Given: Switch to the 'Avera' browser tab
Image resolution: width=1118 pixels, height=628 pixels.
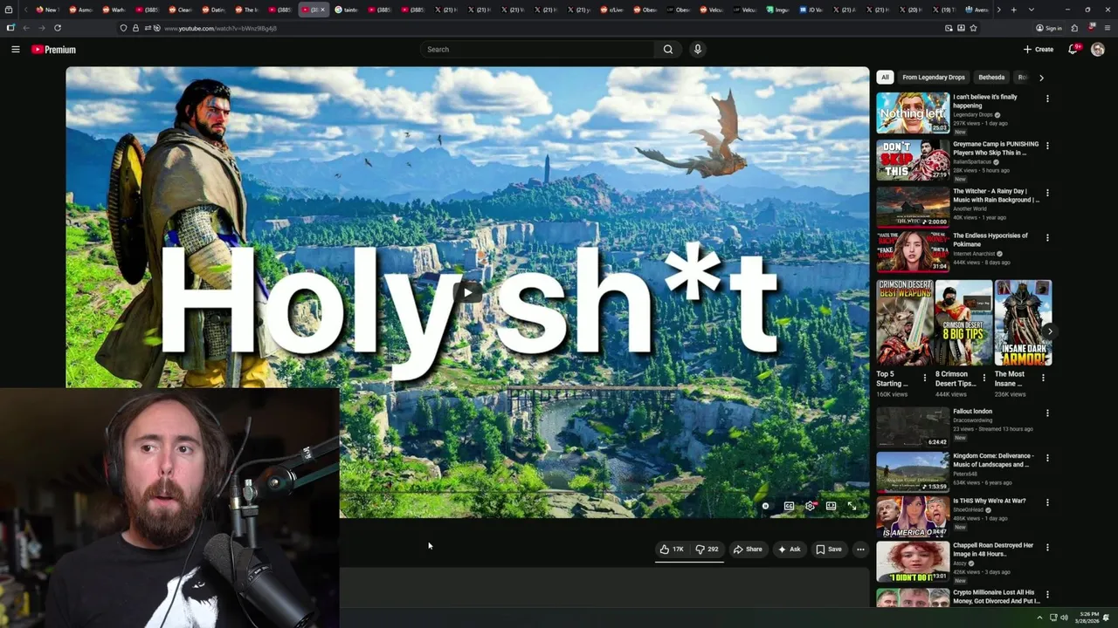Looking at the screenshot, I should (x=977, y=10).
